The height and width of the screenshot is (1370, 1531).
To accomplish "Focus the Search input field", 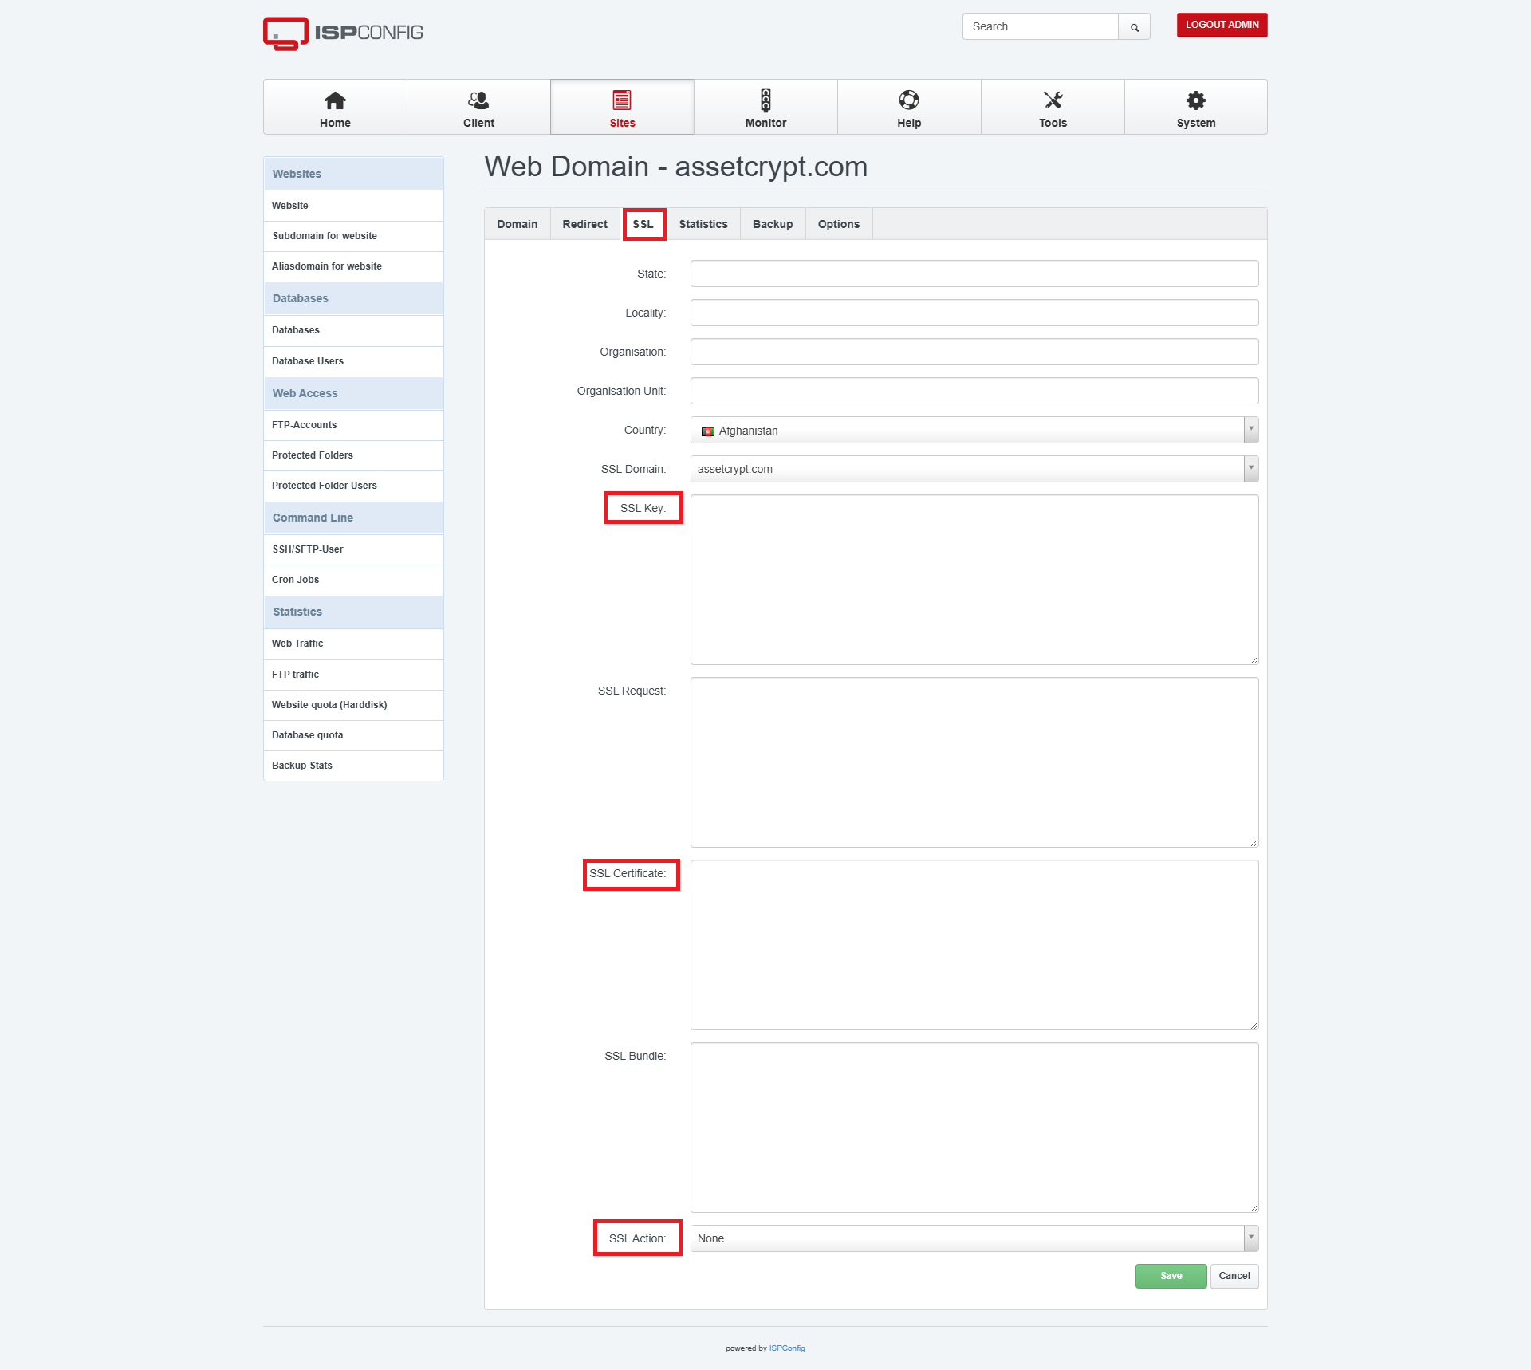I will [x=1041, y=26].
